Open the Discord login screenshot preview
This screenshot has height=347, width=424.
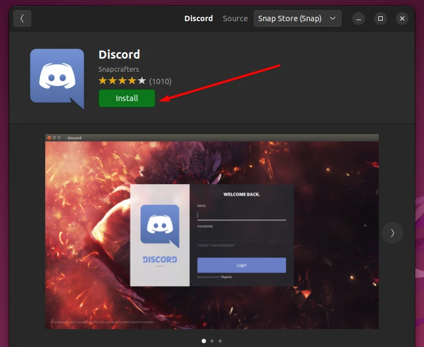pyautogui.click(x=212, y=231)
